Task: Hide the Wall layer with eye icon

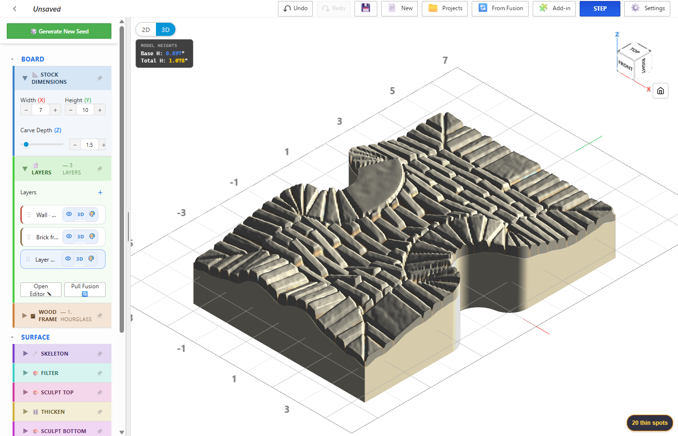Action: [69, 214]
